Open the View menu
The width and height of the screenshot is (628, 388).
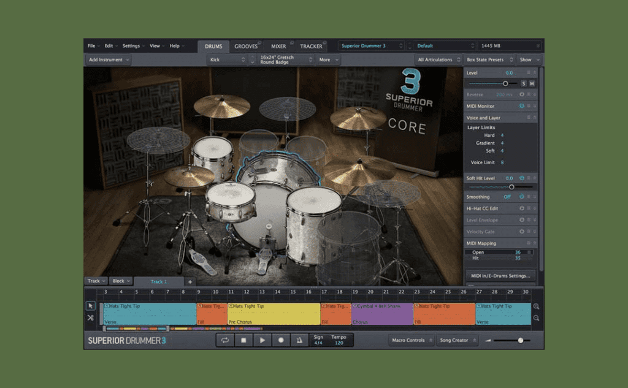tap(157, 45)
